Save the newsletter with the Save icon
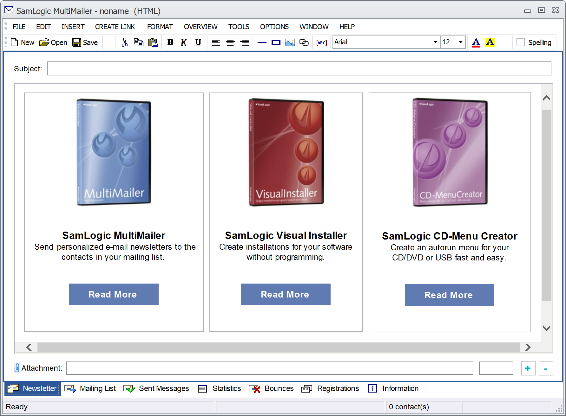 [85, 42]
